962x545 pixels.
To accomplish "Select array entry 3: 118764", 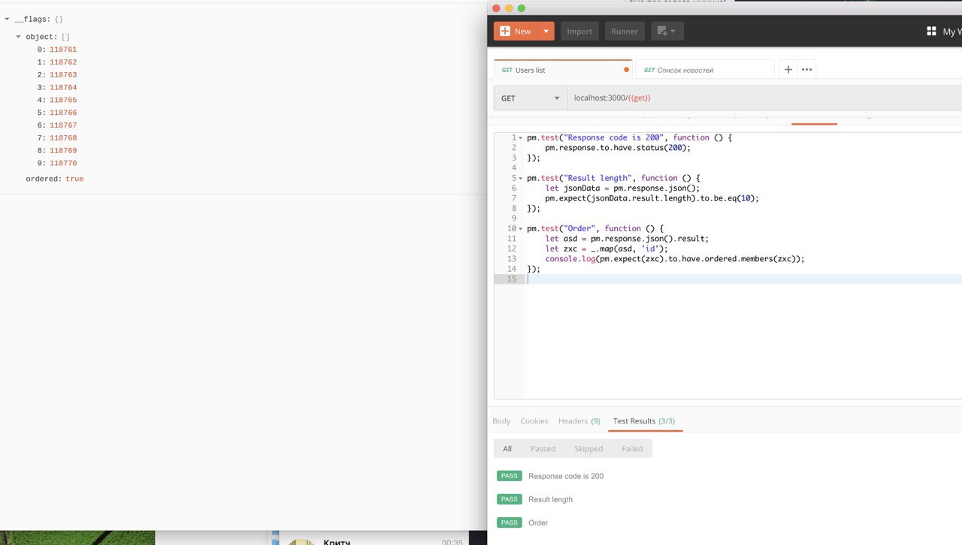I will 57,88.
